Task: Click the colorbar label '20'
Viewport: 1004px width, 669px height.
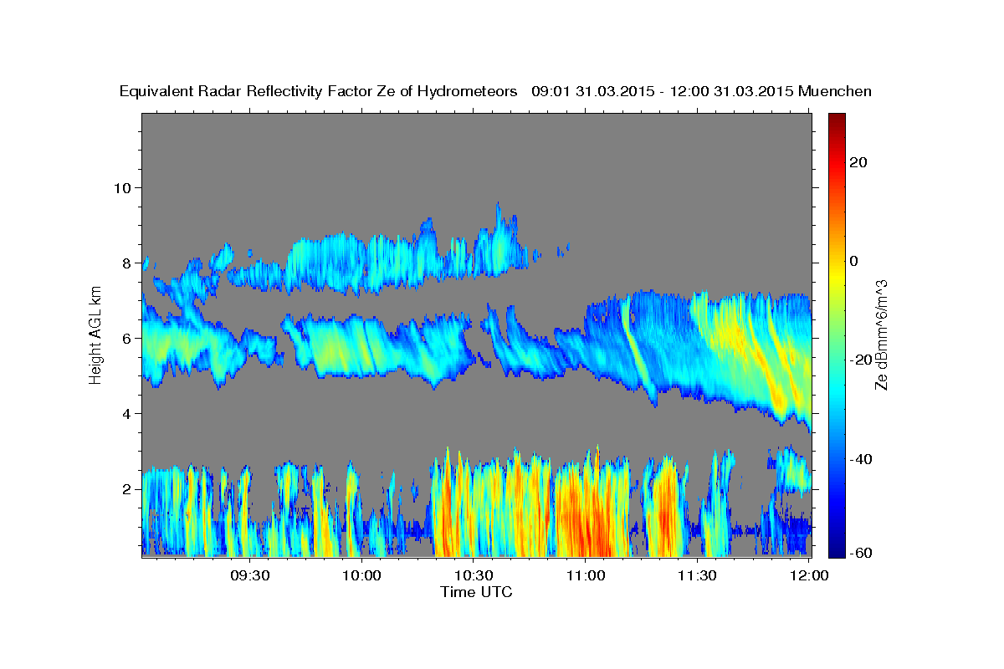Action: pos(858,162)
